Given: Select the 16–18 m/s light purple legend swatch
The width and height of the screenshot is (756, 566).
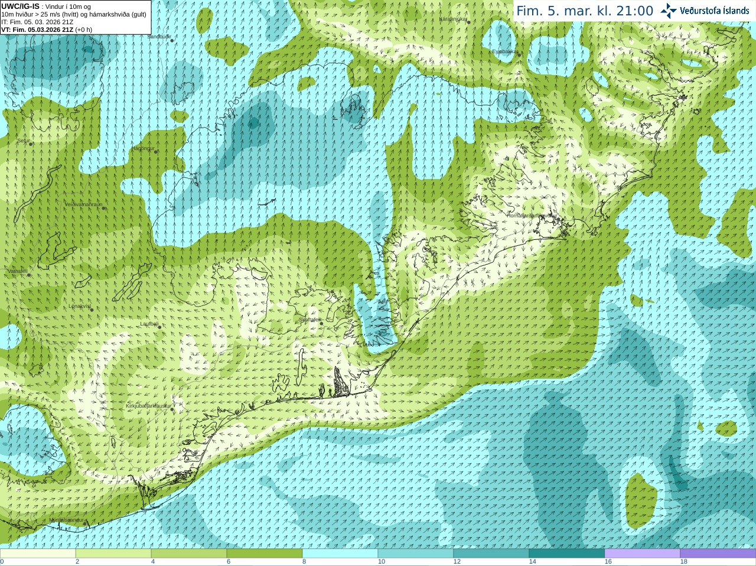Looking at the screenshot, I should tap(643, 554).
